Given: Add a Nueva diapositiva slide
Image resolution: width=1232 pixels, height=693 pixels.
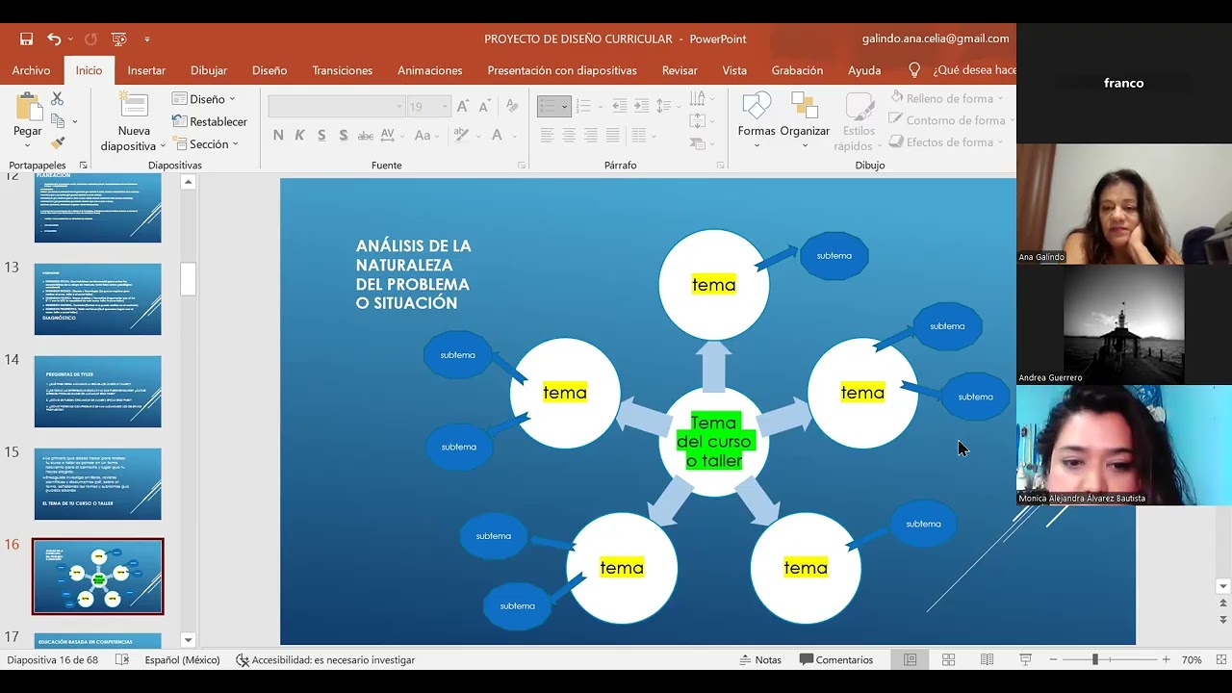Looking at the screenshot, I should 134,123.
